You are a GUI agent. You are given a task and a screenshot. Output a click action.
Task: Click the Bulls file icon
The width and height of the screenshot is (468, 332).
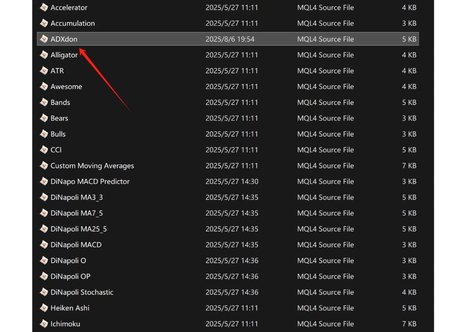coord(44,134)
